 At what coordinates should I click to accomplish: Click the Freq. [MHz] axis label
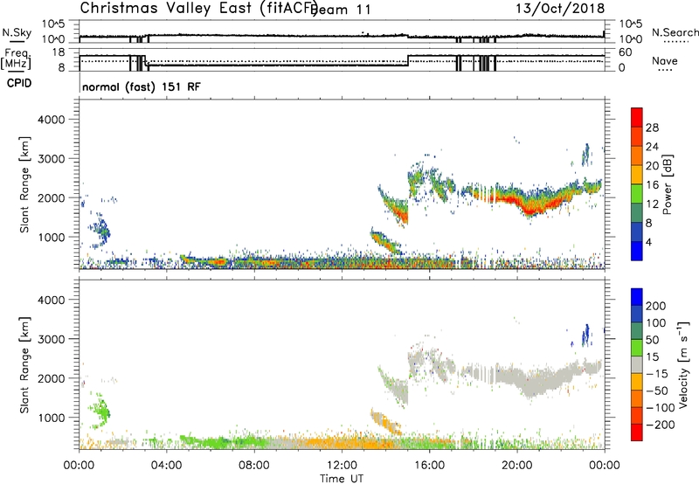tap(16, 59)
